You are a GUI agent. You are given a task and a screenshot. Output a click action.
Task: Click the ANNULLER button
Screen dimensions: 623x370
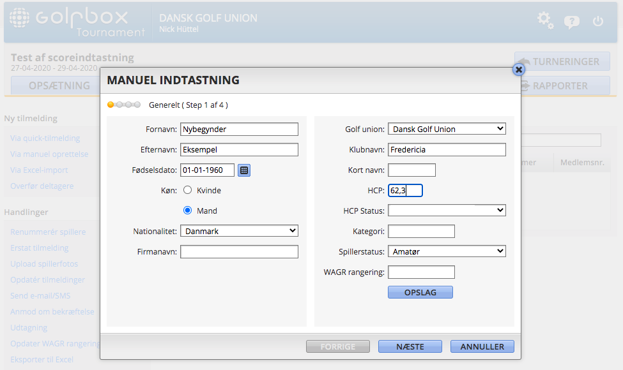point(482,346)
